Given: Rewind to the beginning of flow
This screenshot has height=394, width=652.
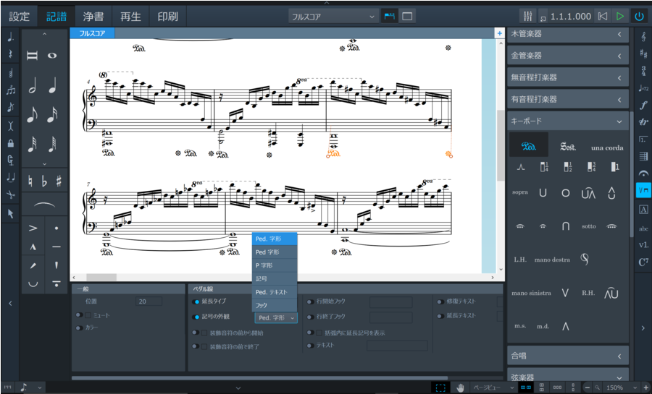Looking at the screenshot, I should (602, 16).
